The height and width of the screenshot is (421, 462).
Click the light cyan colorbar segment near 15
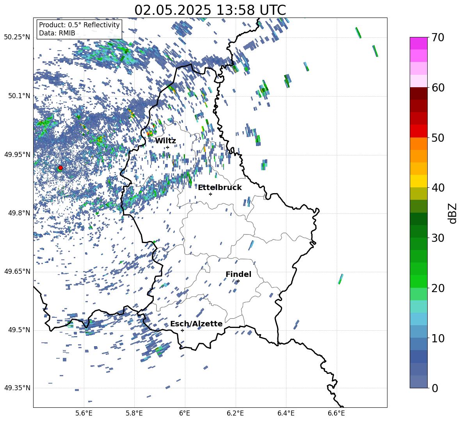click(x=419, y=307)
